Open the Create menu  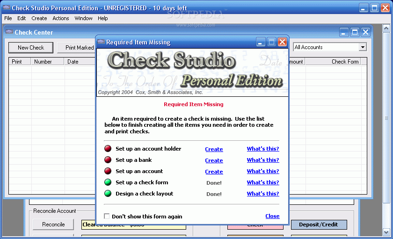tap(39, 18)
